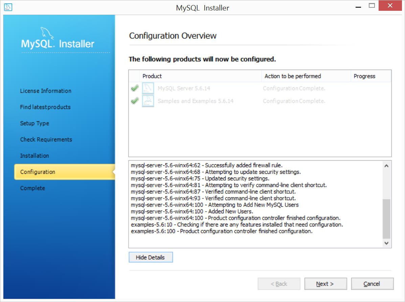Click the Action to be performed column header
This screenshot has height=302, width=405.
(x=306, y=76)
